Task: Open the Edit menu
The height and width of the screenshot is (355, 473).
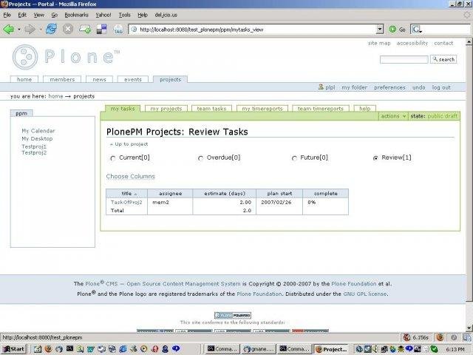Action: [22, 15]
